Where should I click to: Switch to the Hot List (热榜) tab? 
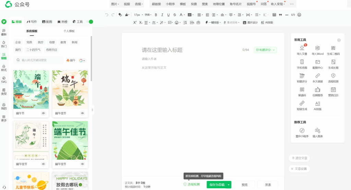point(62,22)
